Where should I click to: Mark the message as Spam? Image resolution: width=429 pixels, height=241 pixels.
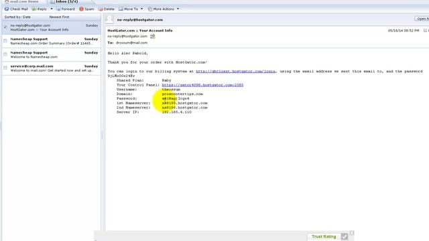point(86,9)
